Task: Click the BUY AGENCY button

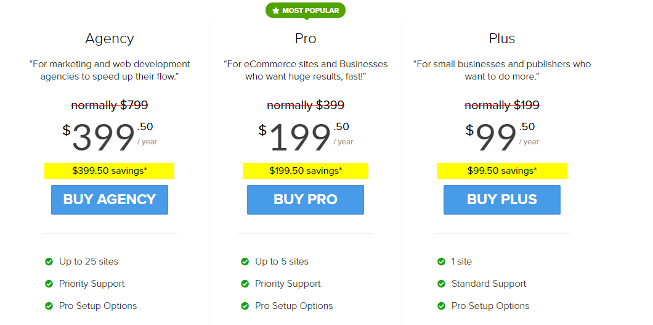Action: click(110, 200)
